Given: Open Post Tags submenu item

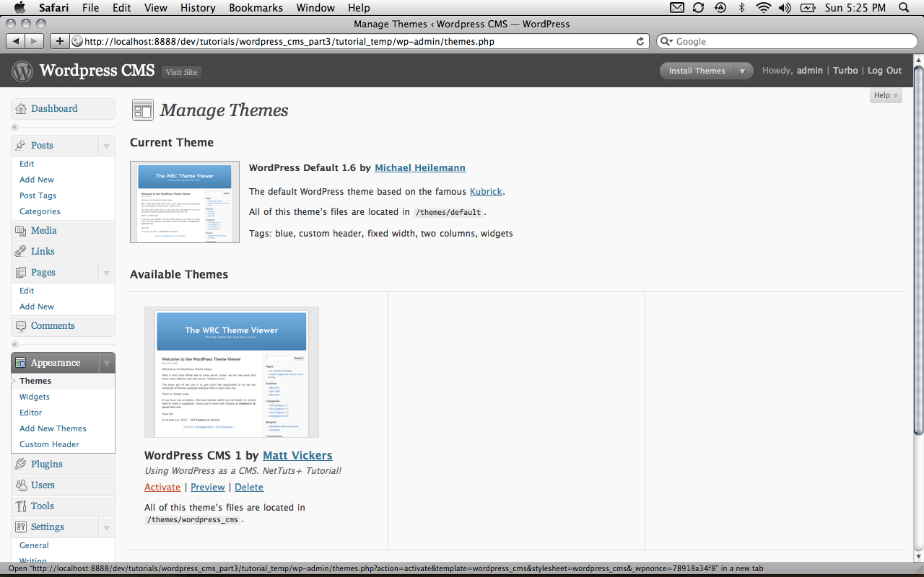Looking at the screenshot, I should 38,195.
